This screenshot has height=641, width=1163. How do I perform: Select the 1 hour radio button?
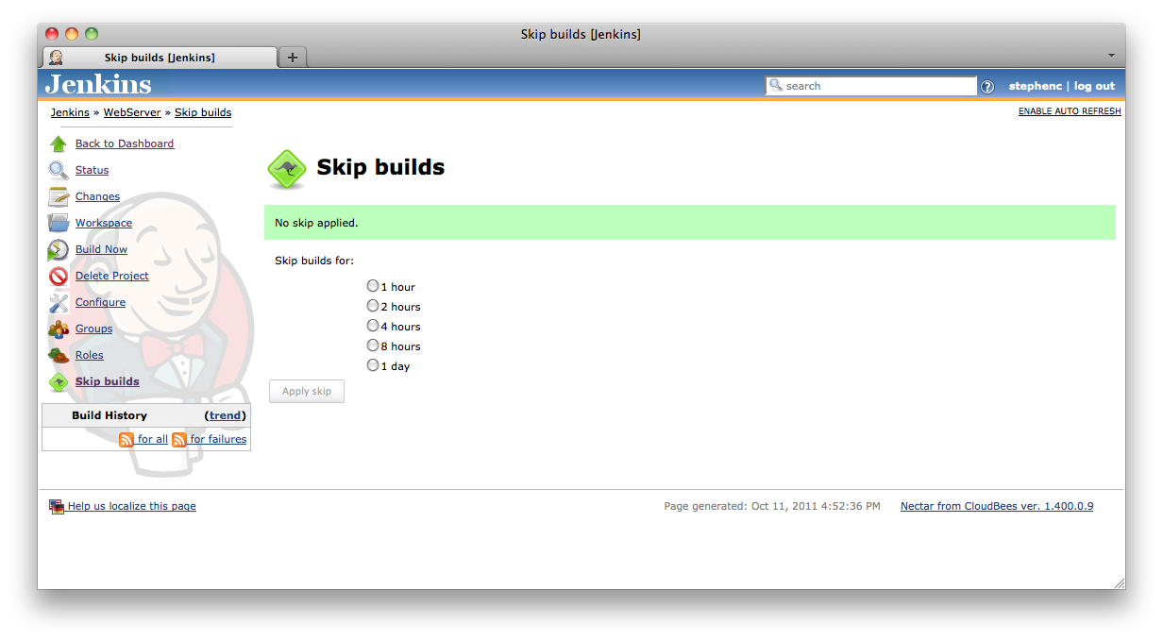[x=373, y=285]
